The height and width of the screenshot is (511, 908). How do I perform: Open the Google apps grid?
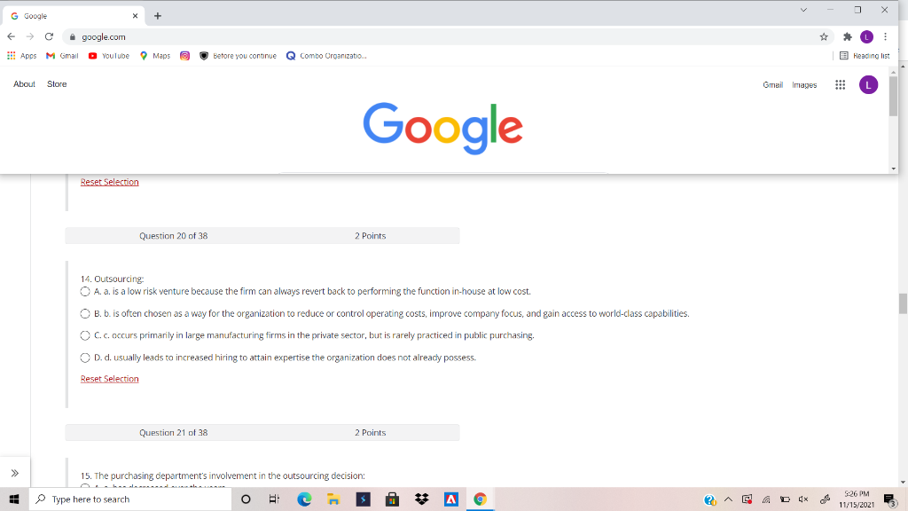point(839,84)
